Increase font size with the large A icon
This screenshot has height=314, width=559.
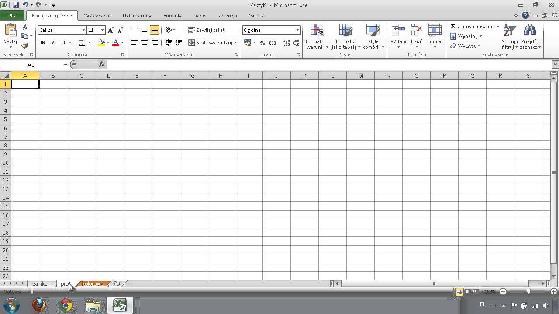(110, 30)
